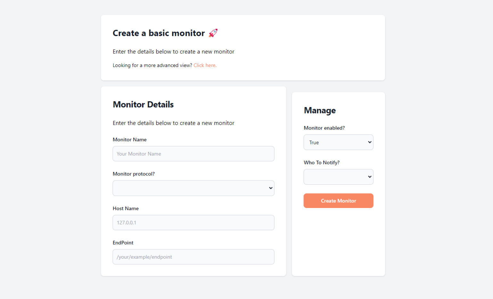Click the 'EndPoint' label text
The width and height of the screenshot is (493, 299).
[123, 243]
